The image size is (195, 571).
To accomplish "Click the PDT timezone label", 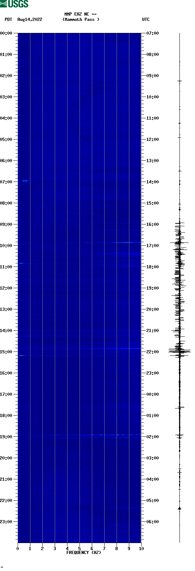I will (x=8, y=19).
